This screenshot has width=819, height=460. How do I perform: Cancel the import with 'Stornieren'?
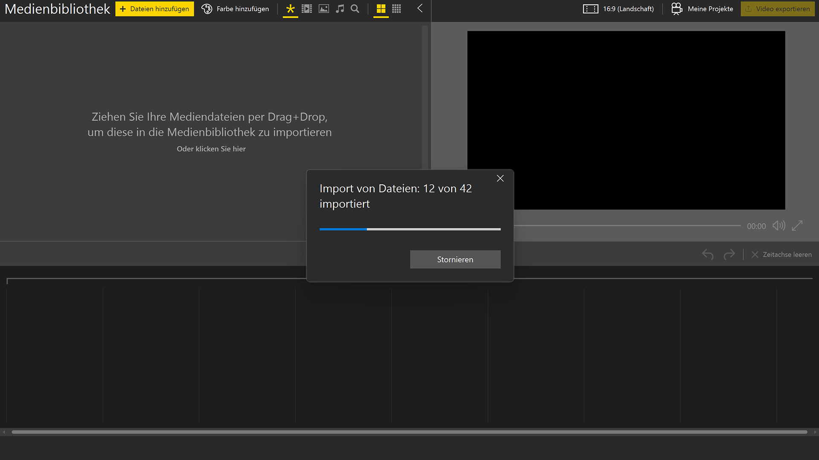click(x=455, y=259)
